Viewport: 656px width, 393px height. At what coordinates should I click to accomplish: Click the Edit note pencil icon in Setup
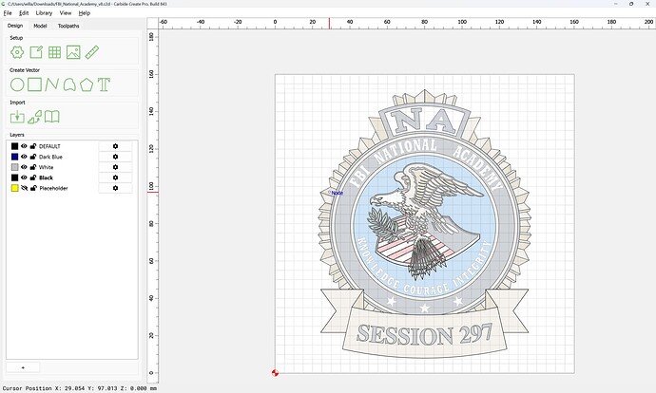coord(36,52)
